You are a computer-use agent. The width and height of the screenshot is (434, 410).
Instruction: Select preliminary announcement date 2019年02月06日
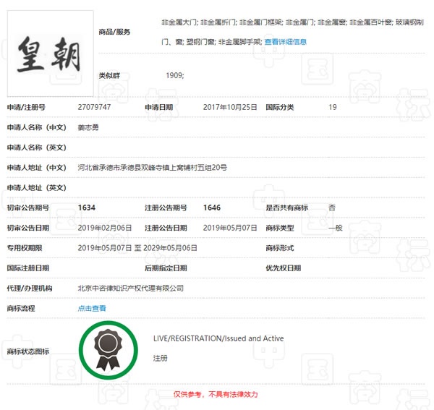pos(105,228)
